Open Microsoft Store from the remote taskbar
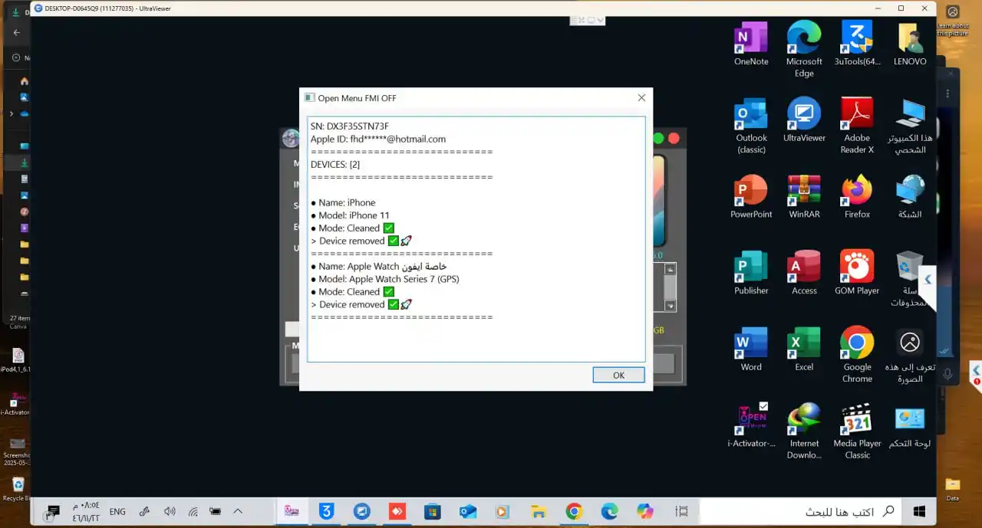Screen dimensions: 982x528 pyautogui.click(x=433, y=511)
